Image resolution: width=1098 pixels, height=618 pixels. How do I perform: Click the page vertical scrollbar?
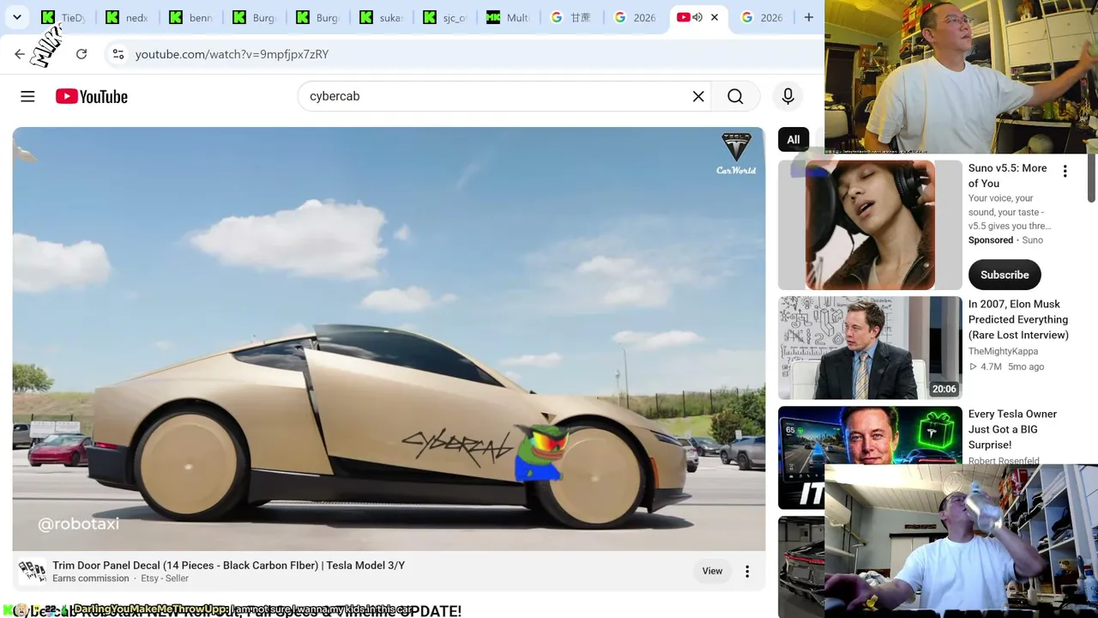coord(1092,180)
